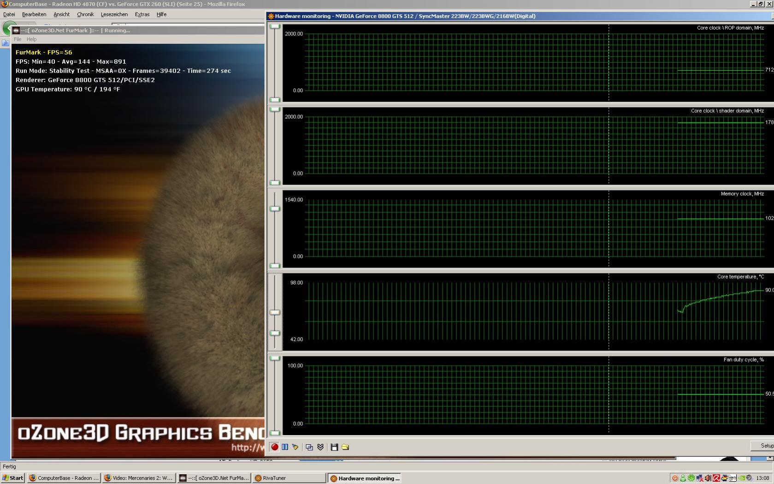Image resolution: width=774 pixels, height=484 pixels.
Task: Open a log file with the folder icon
Action: coord(345,447)
